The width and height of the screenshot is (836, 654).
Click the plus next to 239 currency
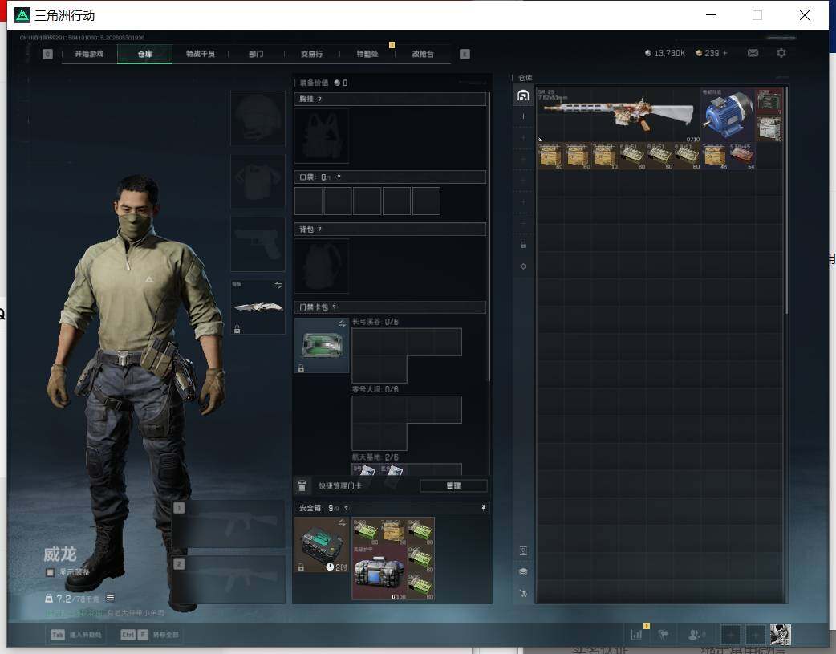(x=724, y=53)
